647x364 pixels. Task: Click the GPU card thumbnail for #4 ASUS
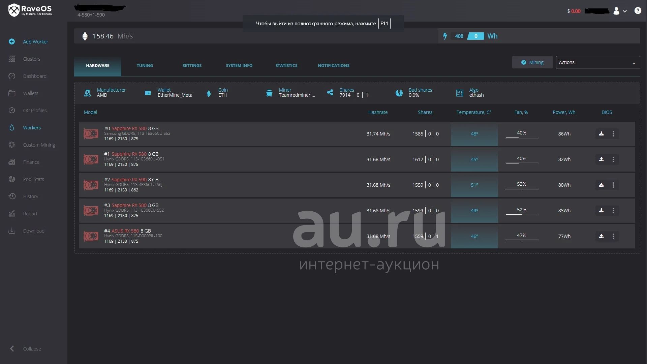tap(91, 236)
